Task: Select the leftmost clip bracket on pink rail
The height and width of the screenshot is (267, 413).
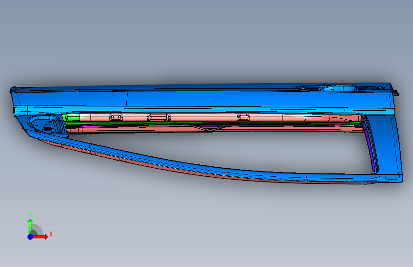Action: 116,117
